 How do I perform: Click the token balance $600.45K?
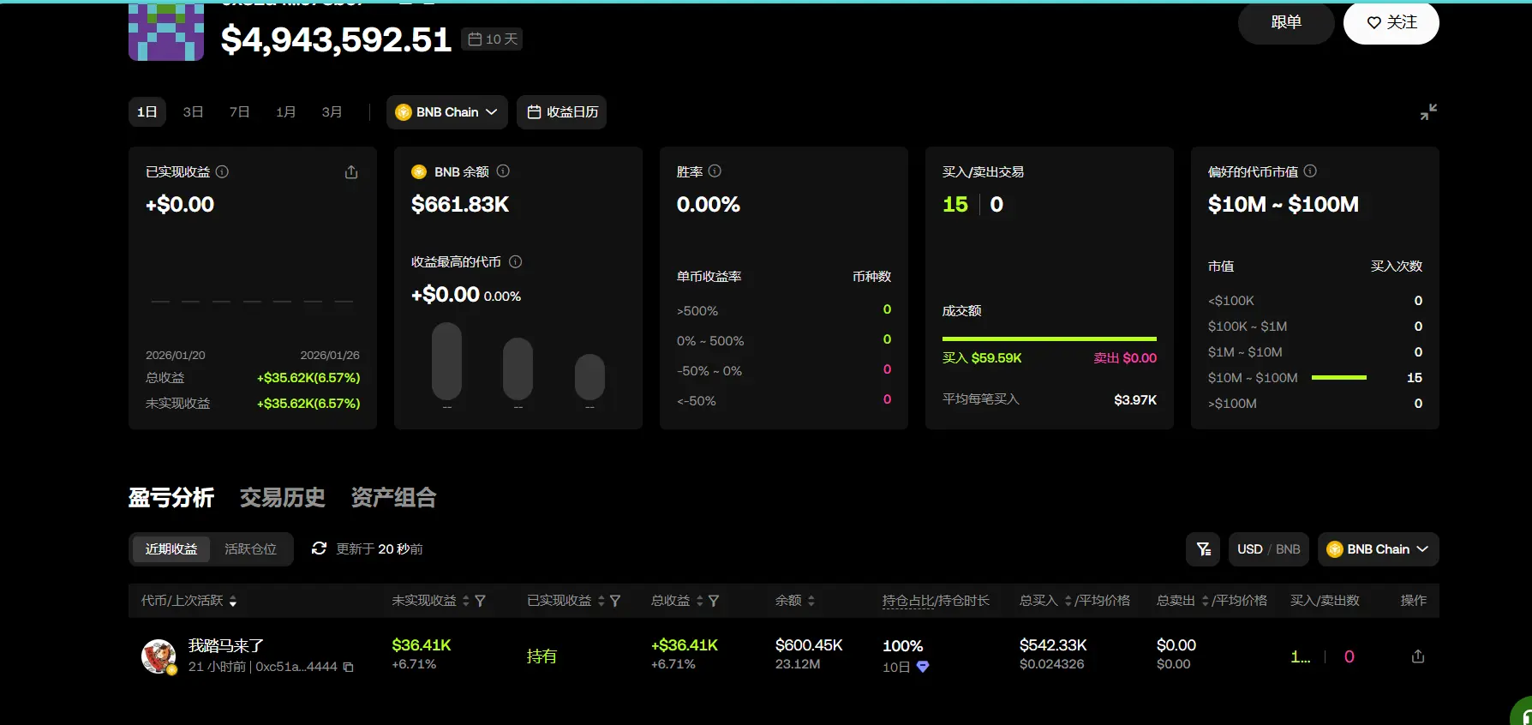809,645
